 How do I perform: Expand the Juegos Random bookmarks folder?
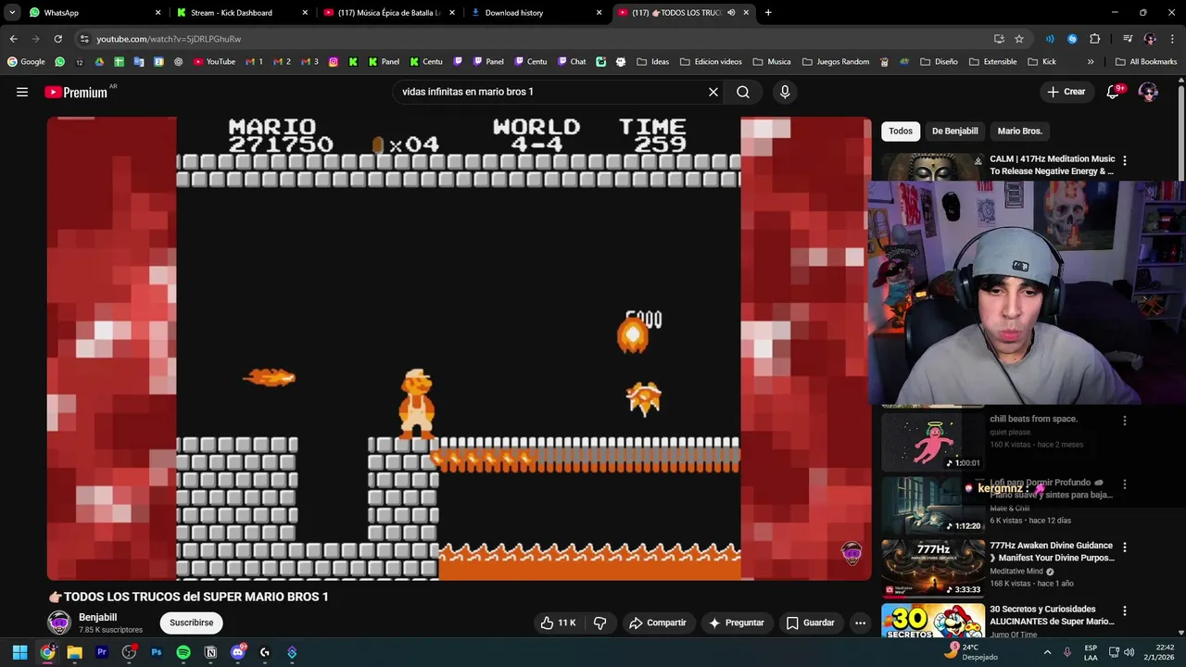point(835,62)
